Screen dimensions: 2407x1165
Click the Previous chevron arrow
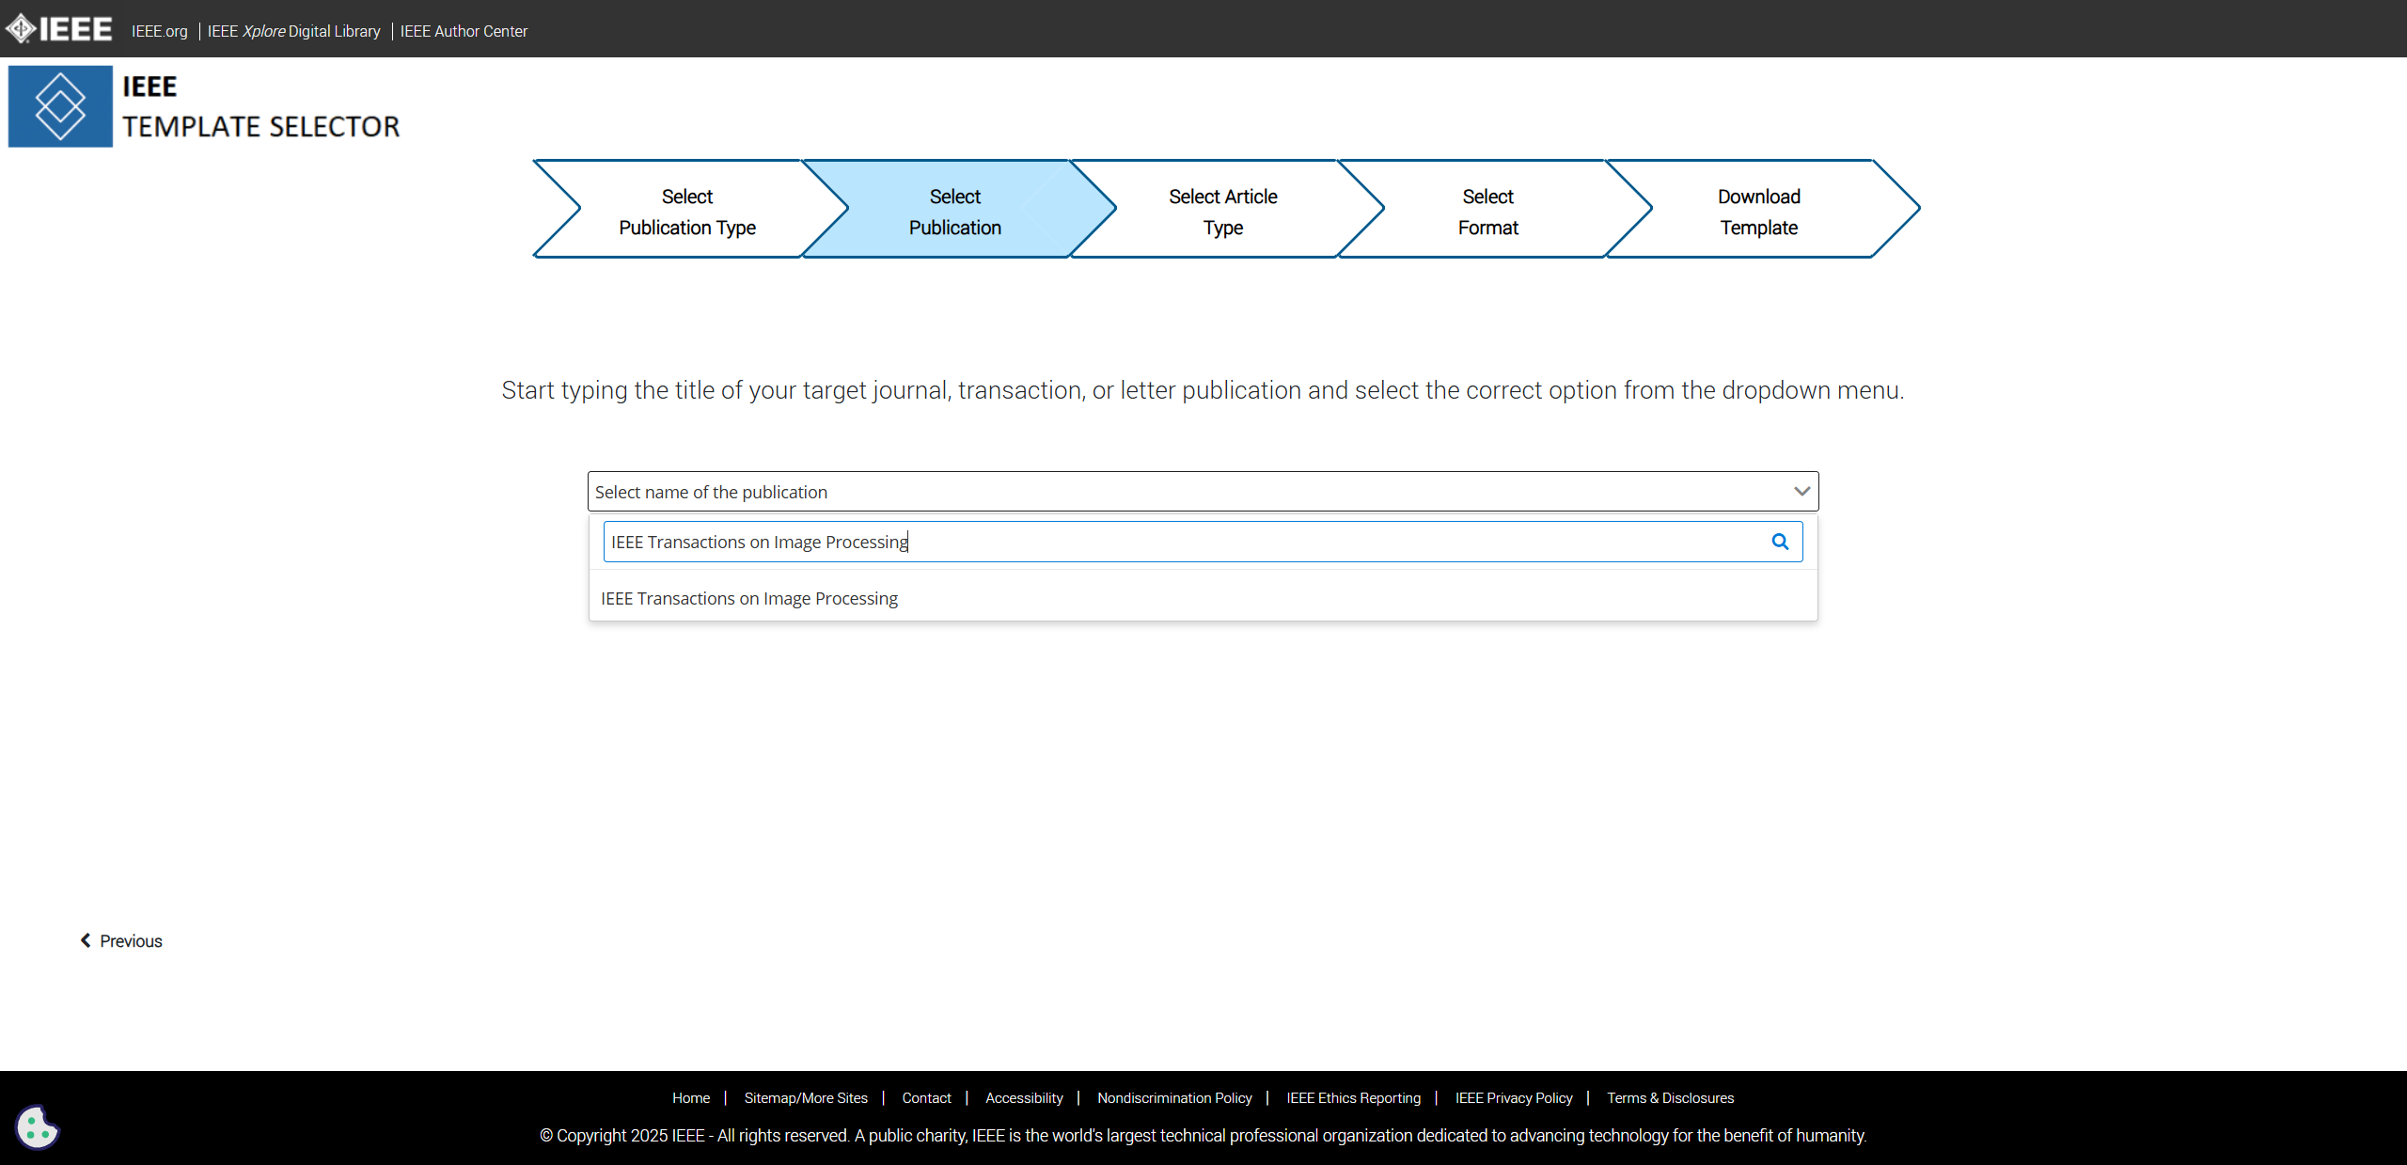click(86, 940)
